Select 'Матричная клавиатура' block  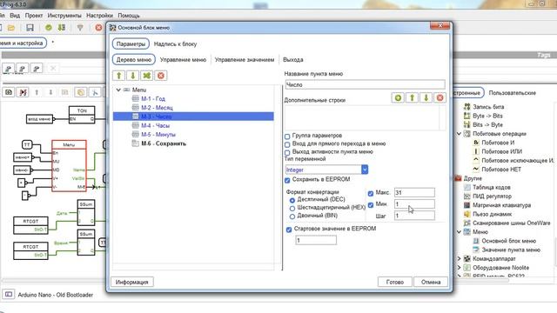[501, 205]
